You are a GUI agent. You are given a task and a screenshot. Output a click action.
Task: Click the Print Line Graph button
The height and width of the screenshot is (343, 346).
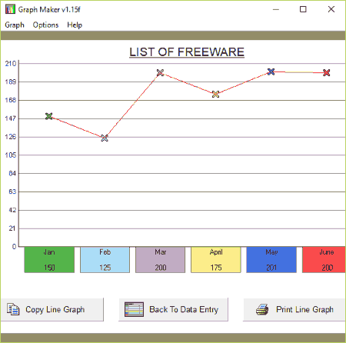pos(294,309)
